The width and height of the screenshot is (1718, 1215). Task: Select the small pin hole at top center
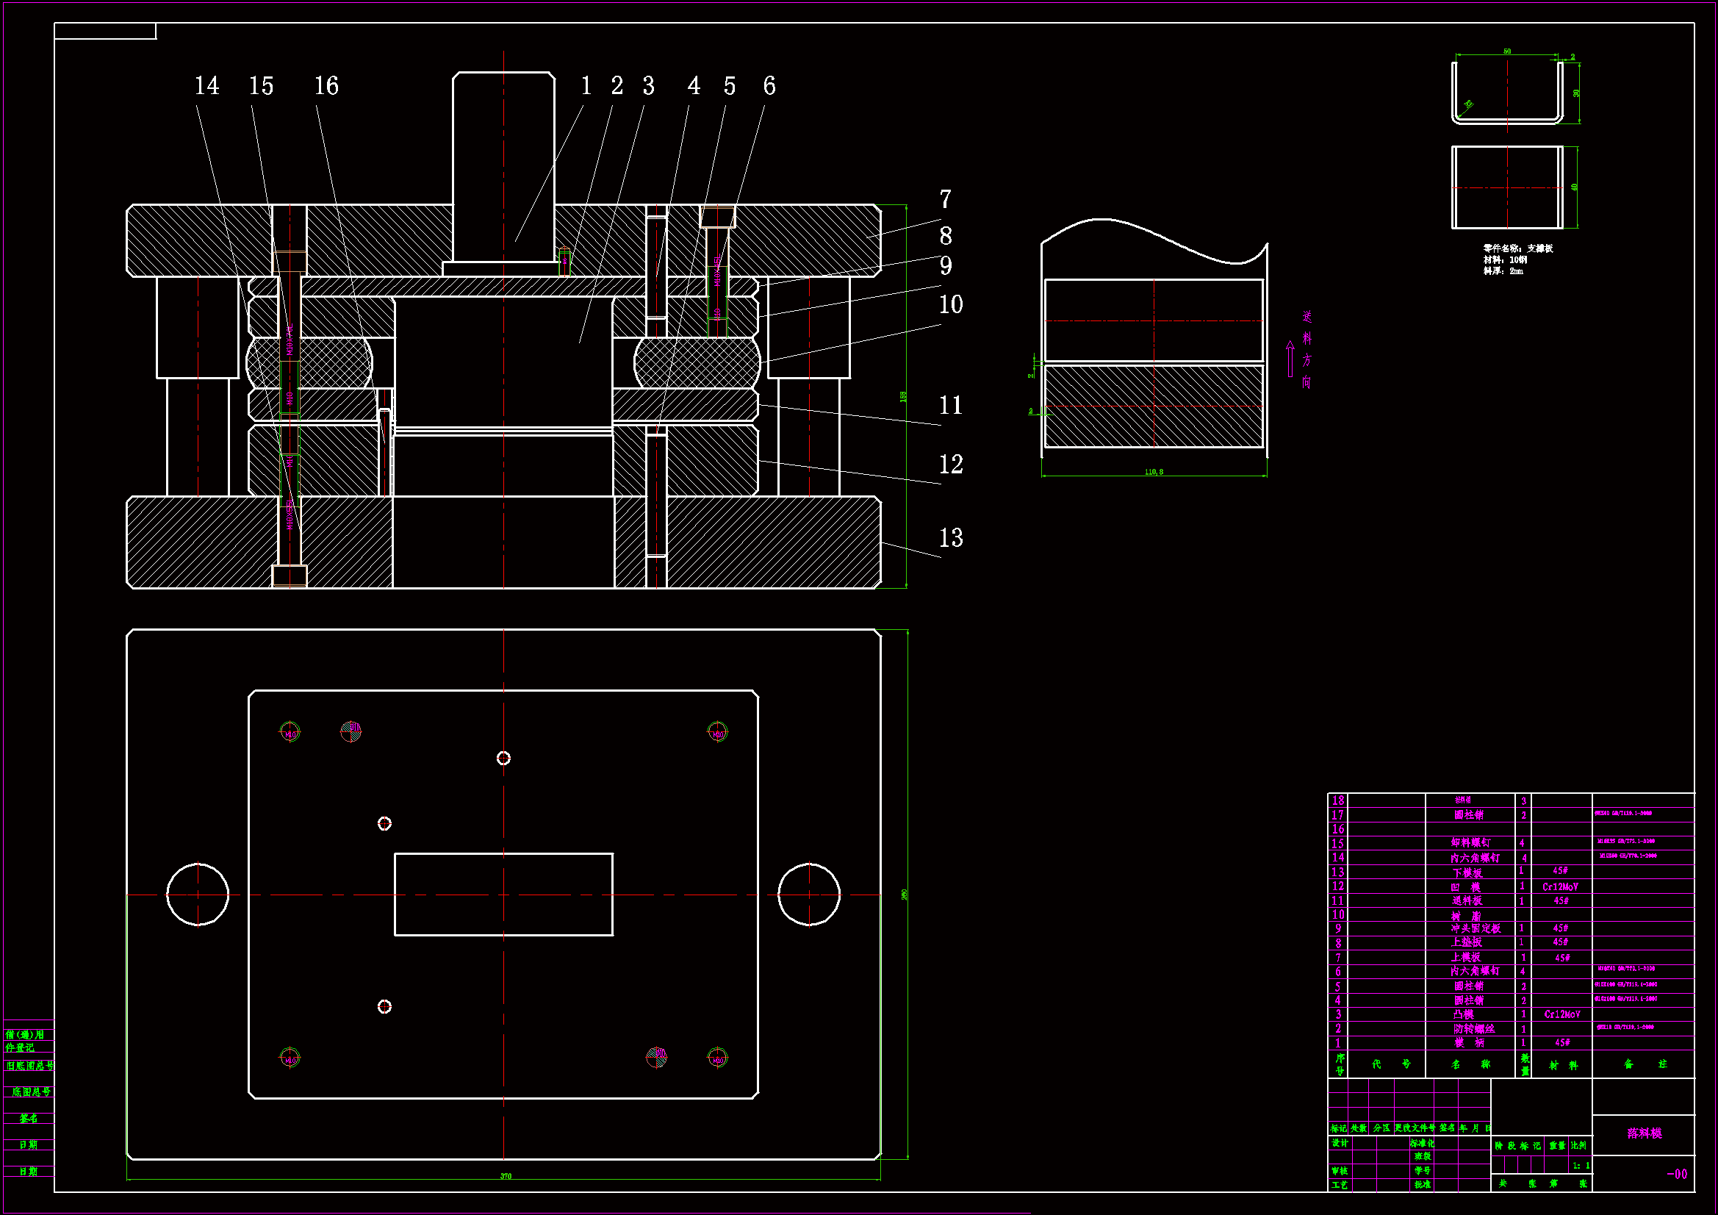(503, 759)
